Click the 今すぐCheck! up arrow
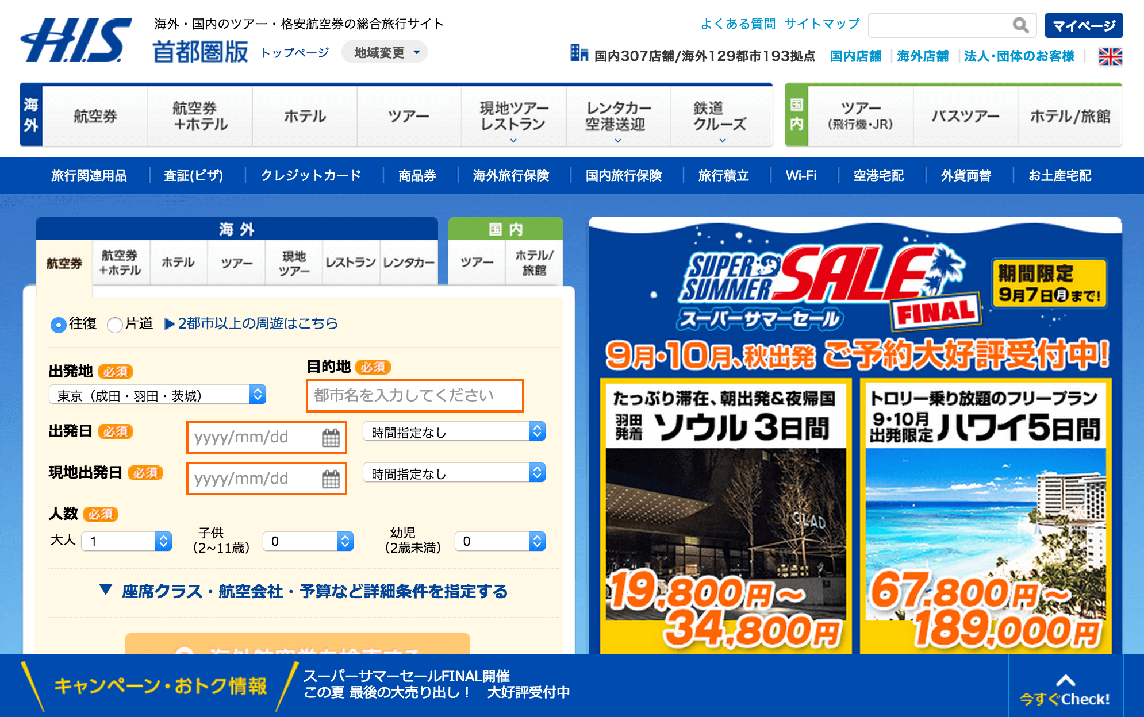Screen dimensions: 1144x717 pos(1065,681)
